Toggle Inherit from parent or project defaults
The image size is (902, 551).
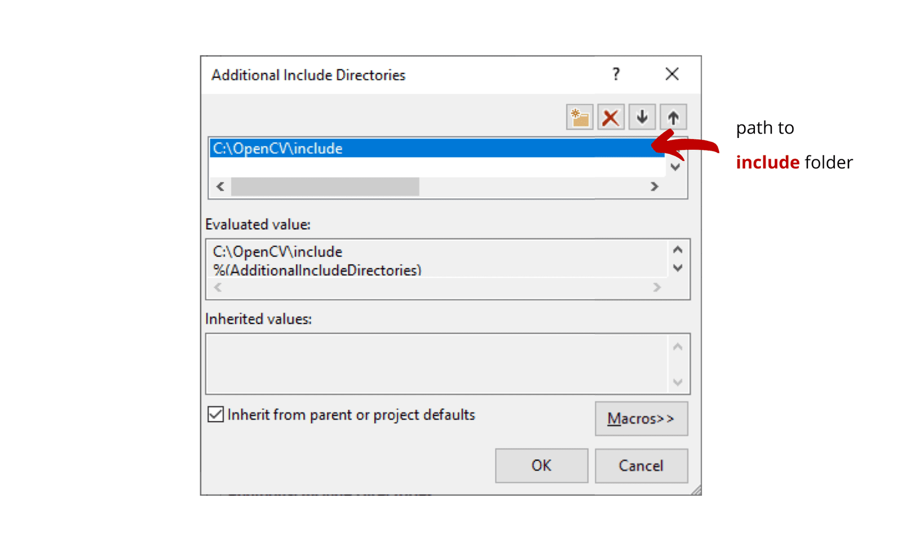point(215,414)
